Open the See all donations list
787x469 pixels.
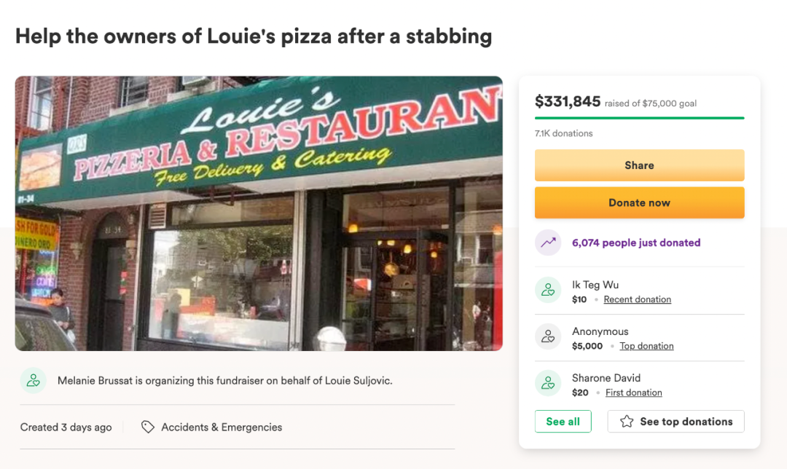pos(563,422)
